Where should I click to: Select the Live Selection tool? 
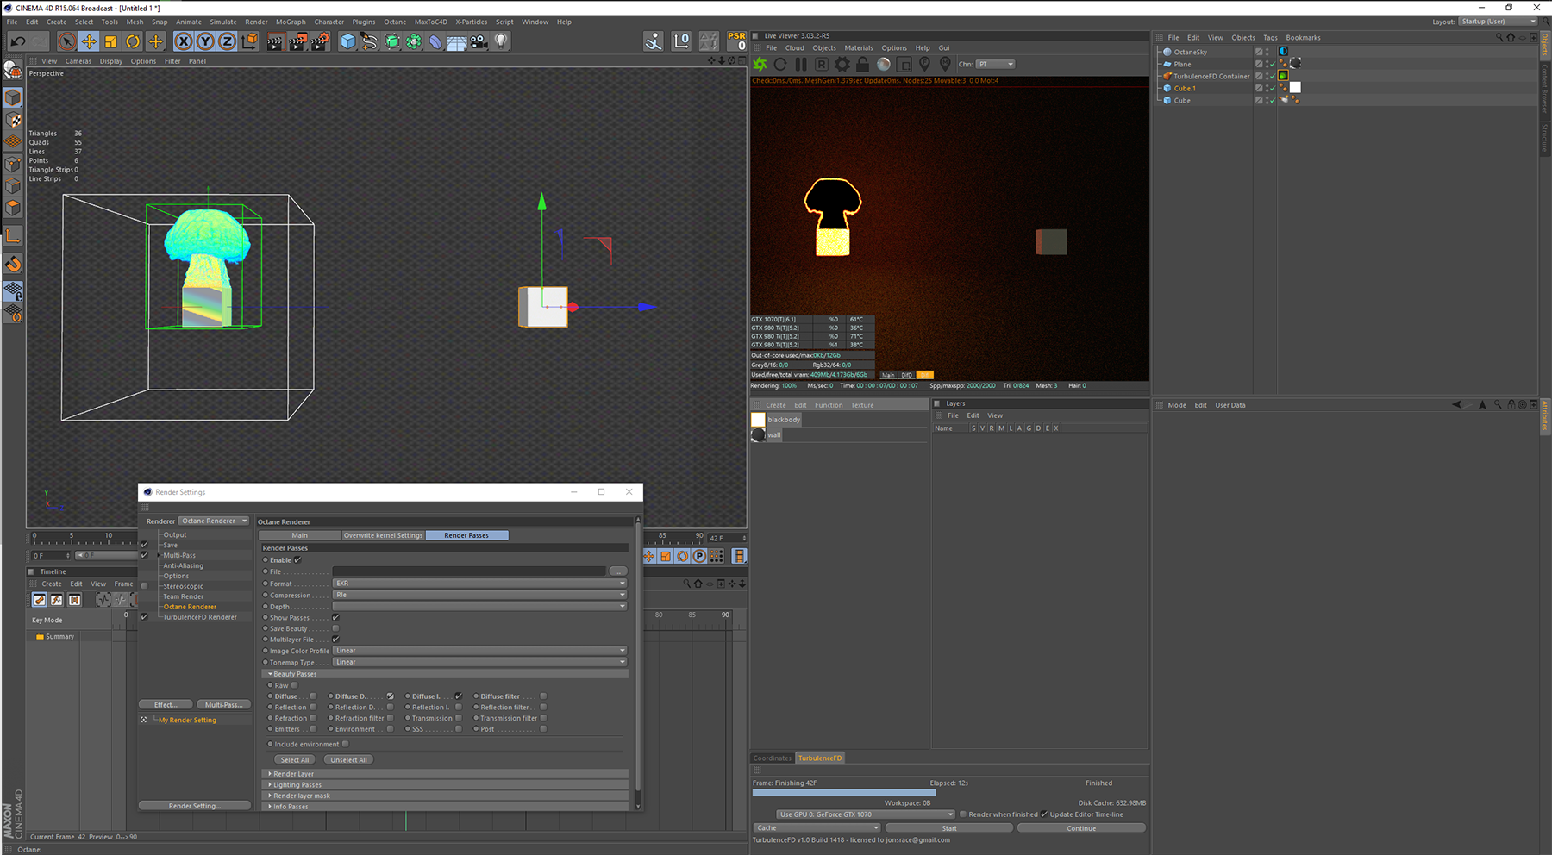[66, 41]
